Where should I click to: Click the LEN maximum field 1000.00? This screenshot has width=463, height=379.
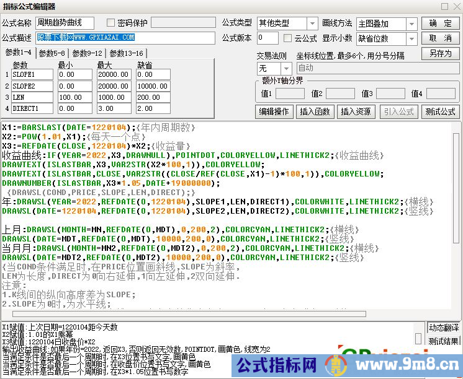pos(114,97)
